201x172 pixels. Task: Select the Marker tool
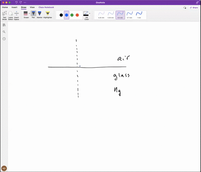coord(39,15)
